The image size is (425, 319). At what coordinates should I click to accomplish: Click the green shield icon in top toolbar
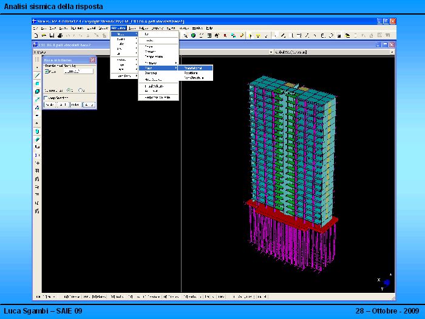(193, 35)
